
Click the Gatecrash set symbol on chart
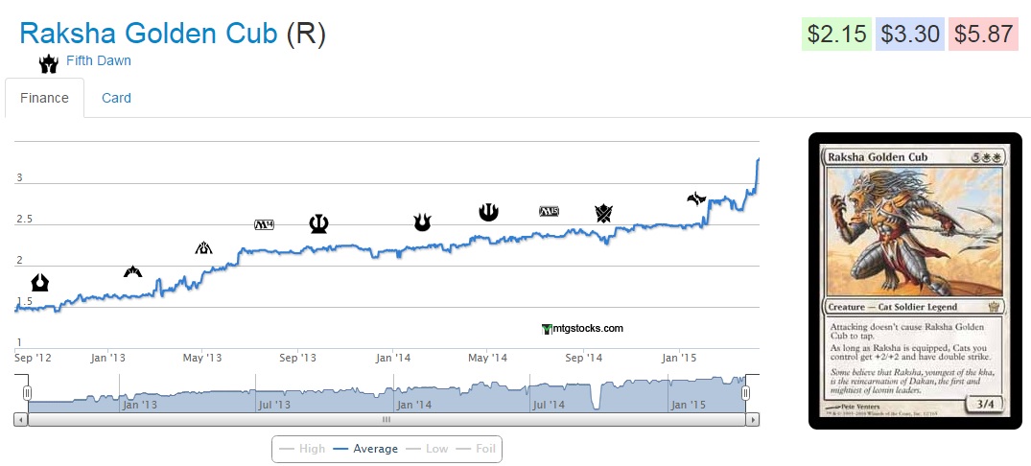point(133,272)
